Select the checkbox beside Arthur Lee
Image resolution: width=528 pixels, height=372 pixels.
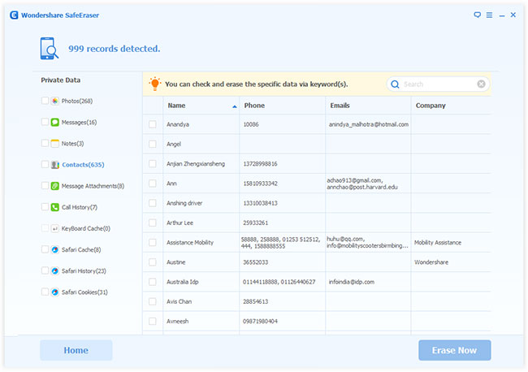[153, 223]
